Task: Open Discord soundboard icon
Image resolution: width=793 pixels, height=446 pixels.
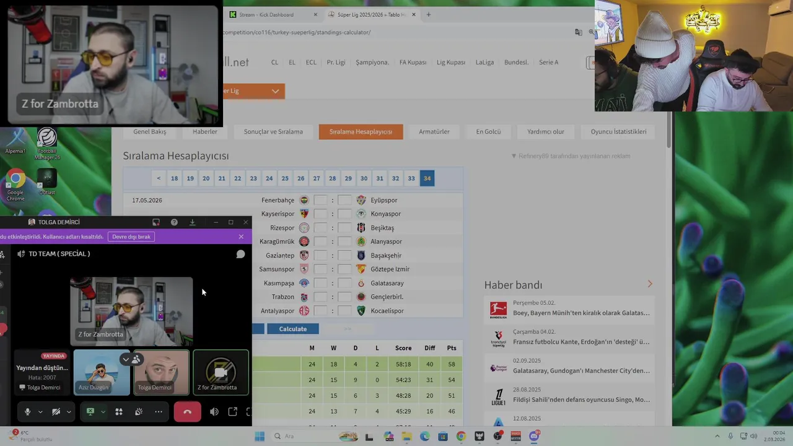Action: [x=139, y=412]
